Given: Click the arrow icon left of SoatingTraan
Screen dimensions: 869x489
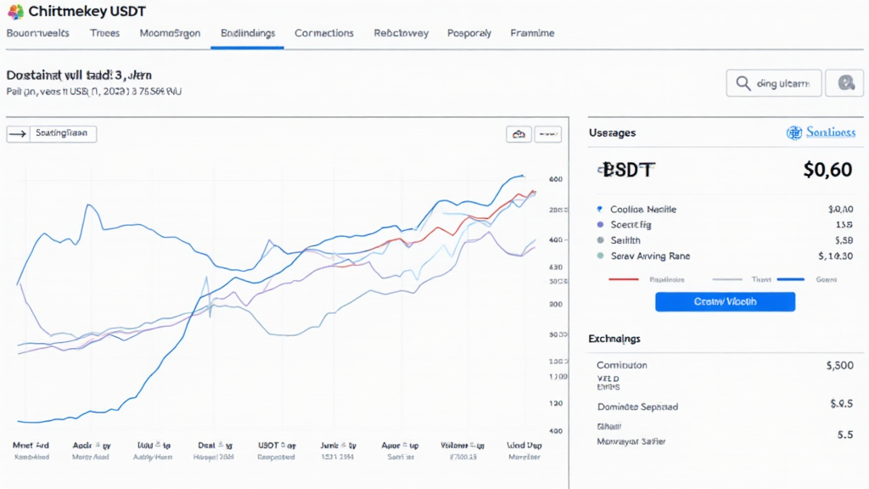Looking at the screenshot, I should coord(18,133).
